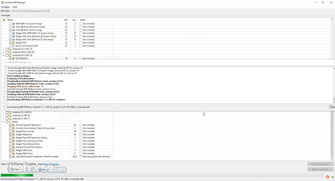Open the Packages menu
The width and height of the screenshot is (335, 181).
[x=5, y=7]
